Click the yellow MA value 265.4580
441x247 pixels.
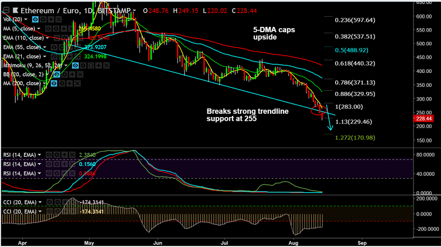pyautogui.click(x=90, y=29)
